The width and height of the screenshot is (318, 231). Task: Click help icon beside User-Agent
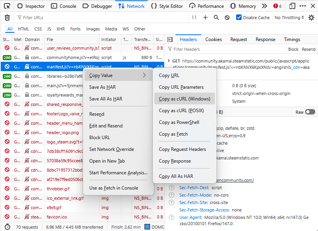(172, 217)
